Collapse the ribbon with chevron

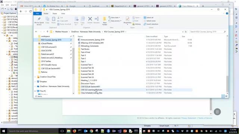pos(224,13)
